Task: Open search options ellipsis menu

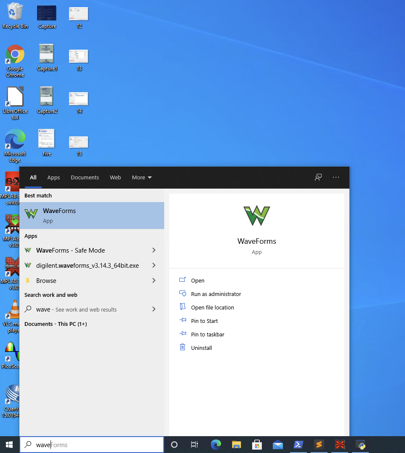Action: click(336, 177)
